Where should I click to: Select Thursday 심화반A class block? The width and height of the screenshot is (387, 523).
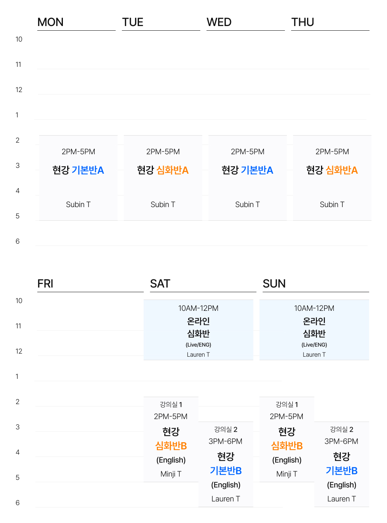click(x=332, y=178)
